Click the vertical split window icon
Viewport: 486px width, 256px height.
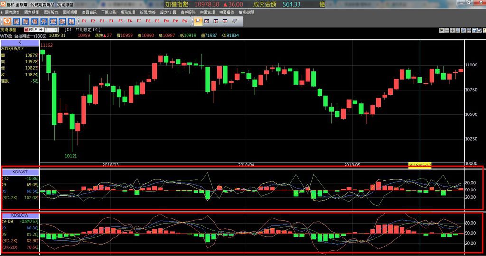[x=216, y=21]
